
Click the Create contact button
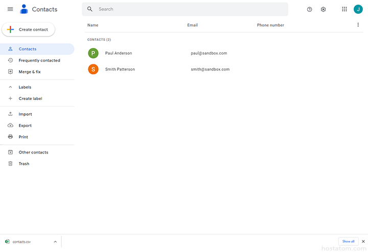click(29, 30)
